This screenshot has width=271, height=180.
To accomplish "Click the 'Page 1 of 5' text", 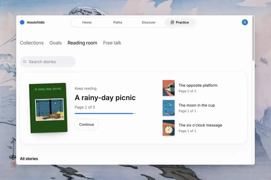I will [85, 107].
